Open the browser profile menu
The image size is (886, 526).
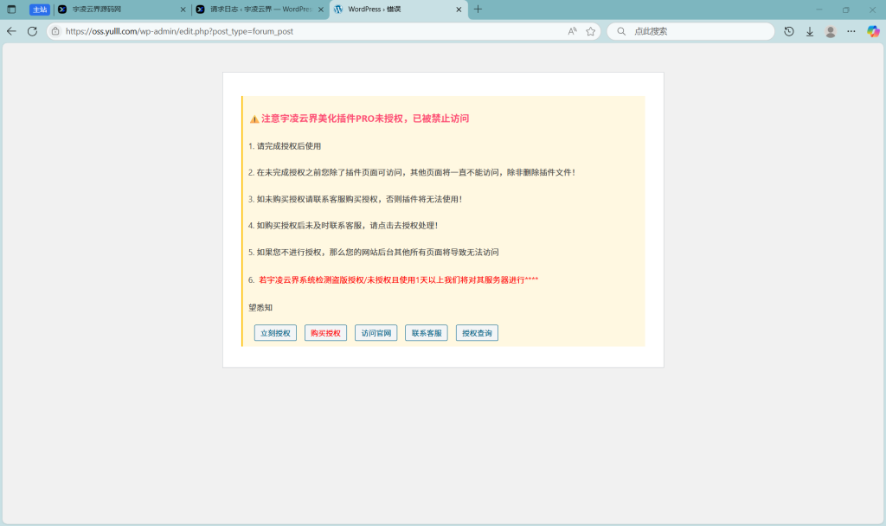830,30
